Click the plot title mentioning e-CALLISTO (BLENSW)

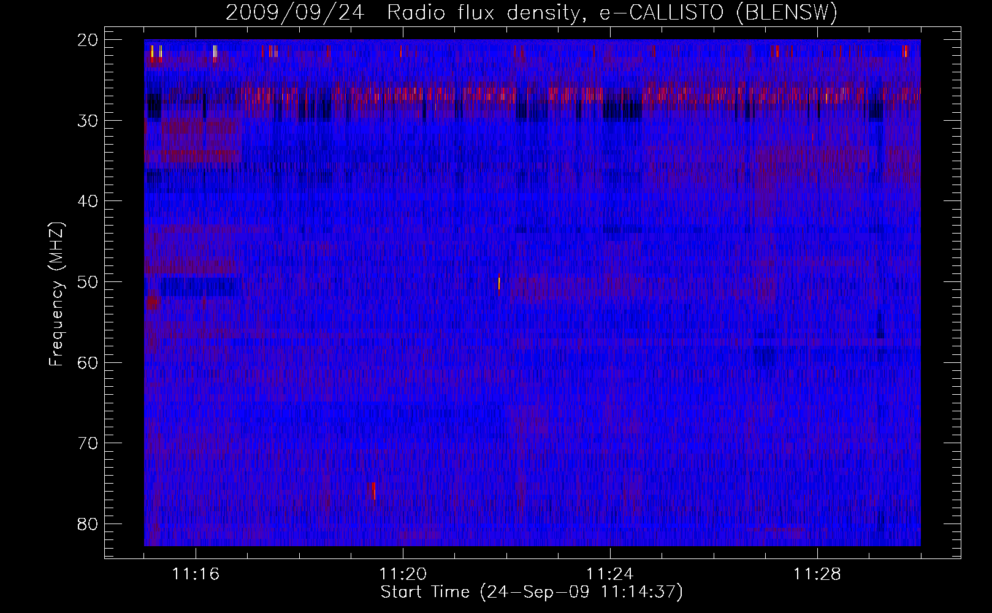pos(532,12)
